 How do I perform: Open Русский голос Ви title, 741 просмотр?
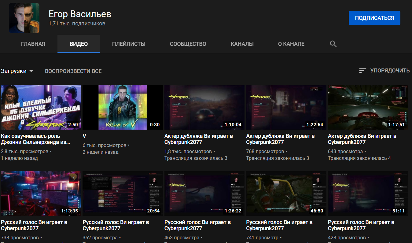click(279, 225)
